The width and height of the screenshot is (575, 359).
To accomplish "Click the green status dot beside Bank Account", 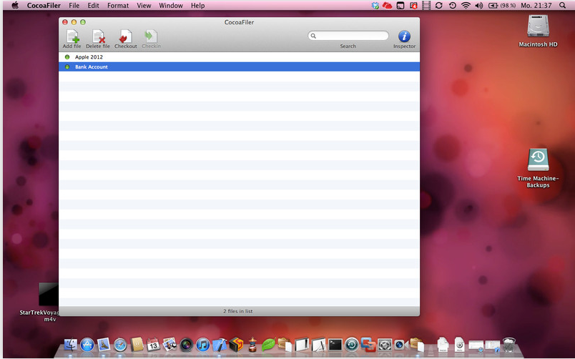I will click(67, 67).
